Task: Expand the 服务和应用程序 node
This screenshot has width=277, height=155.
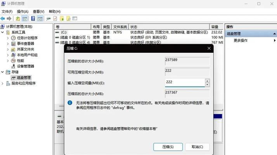Action: (x=2, y=83)
